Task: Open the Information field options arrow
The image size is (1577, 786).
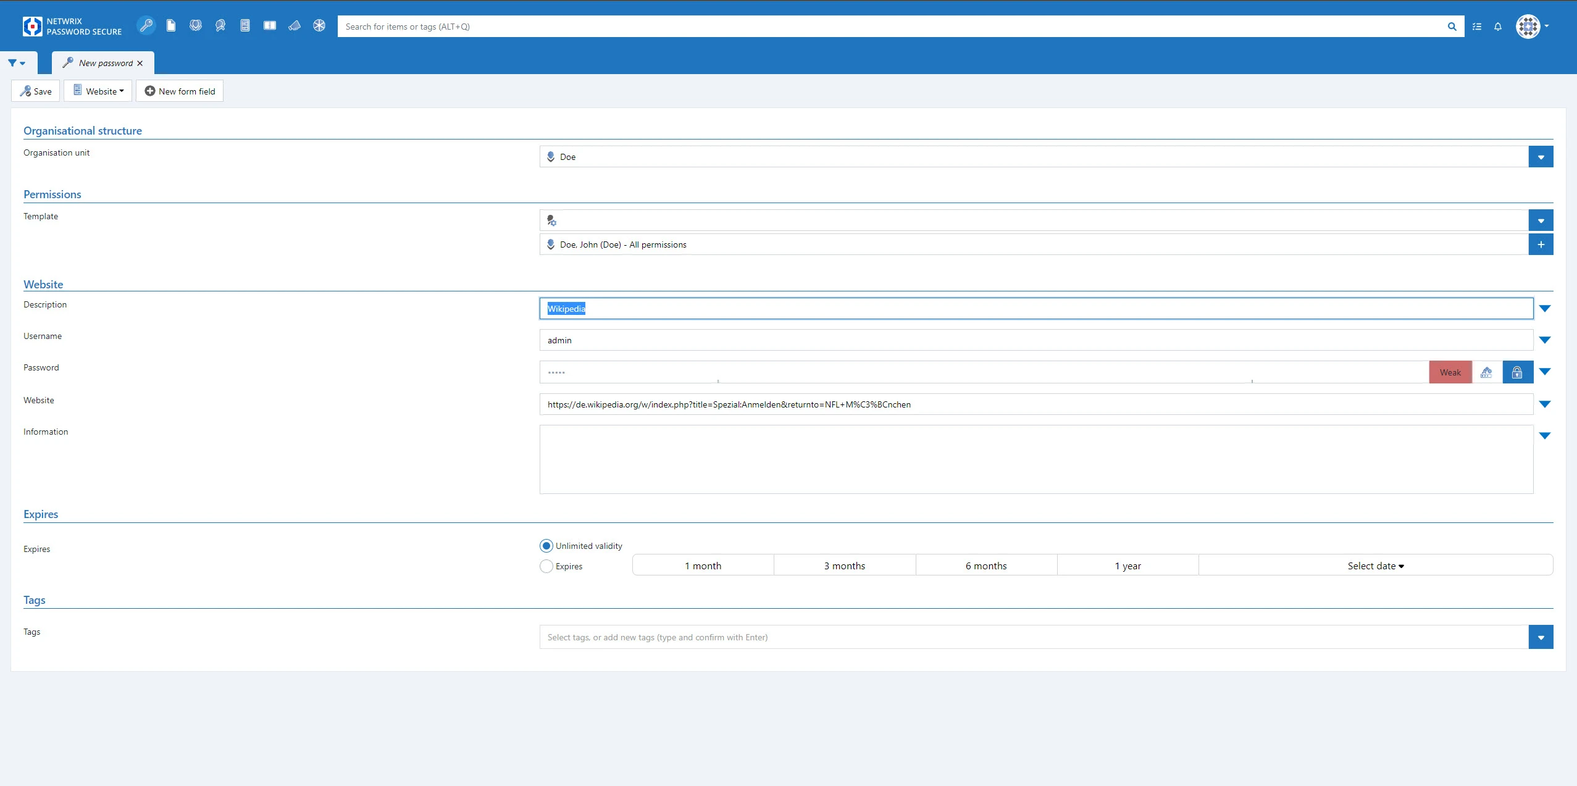Action: [x=1545, y=436]
